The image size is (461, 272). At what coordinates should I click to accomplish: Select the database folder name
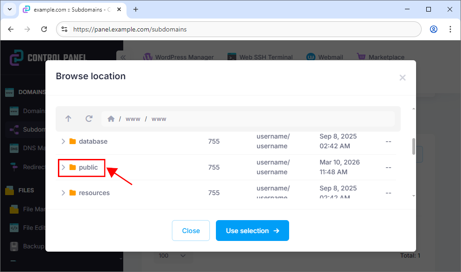(93, 141)
